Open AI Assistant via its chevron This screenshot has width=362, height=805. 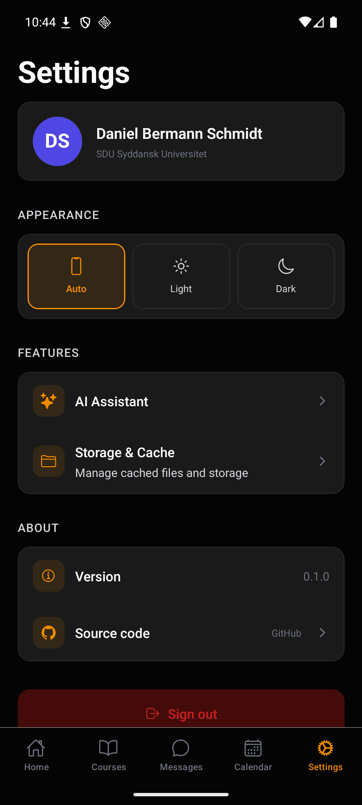tap(322, 401)
